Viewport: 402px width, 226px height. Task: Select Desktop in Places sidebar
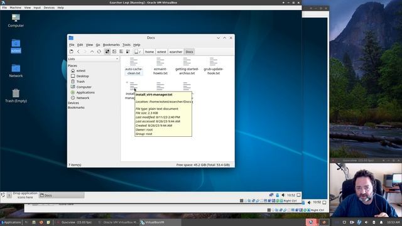[x=82, y=76]
